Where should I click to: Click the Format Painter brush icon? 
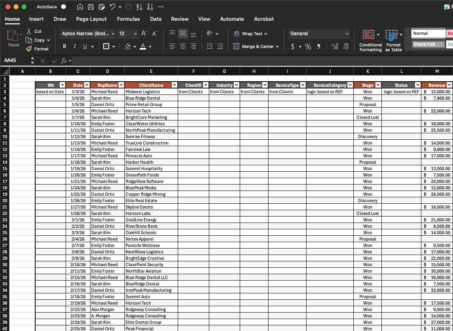click(x=29, y=49)
